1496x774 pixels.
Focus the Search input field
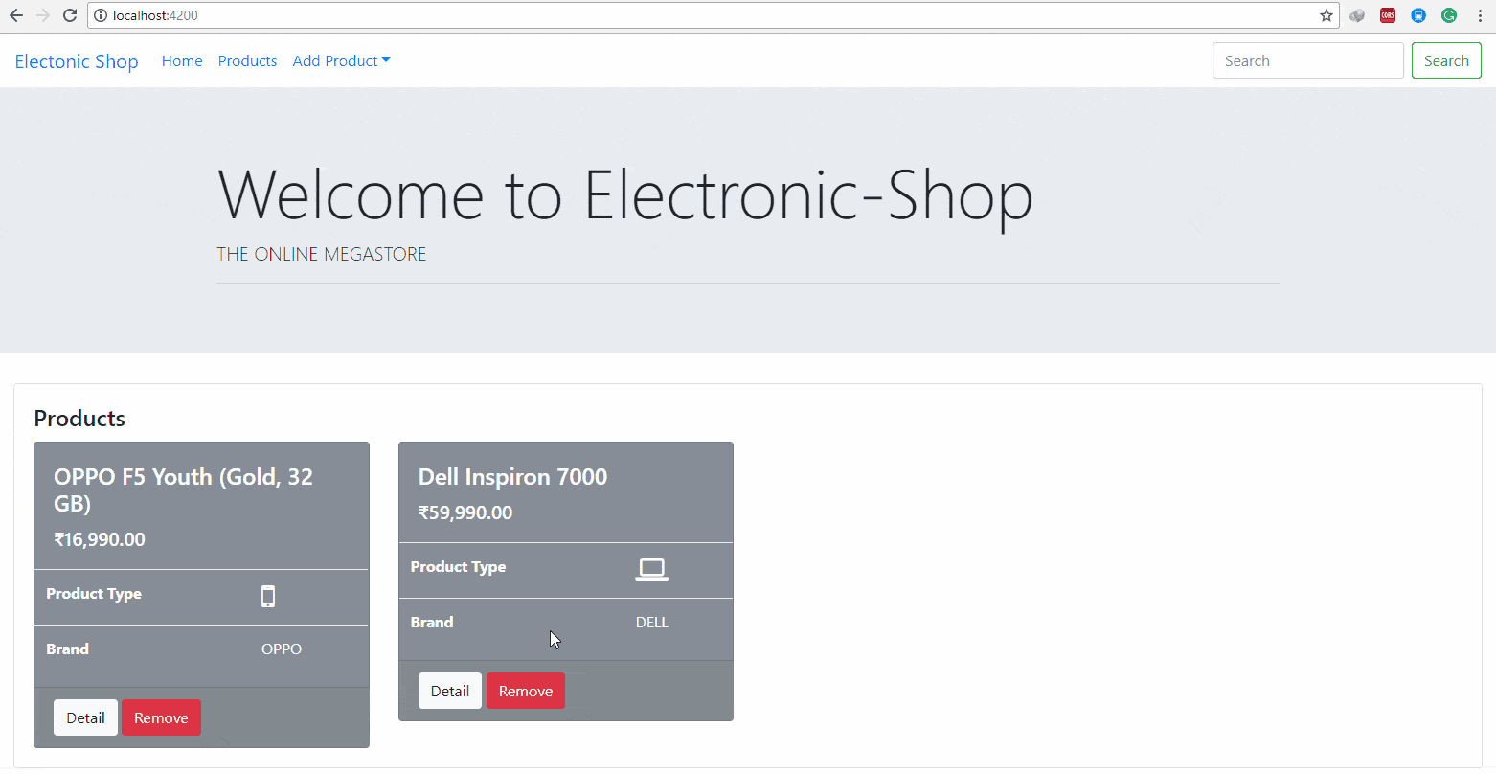point(1308,60)
